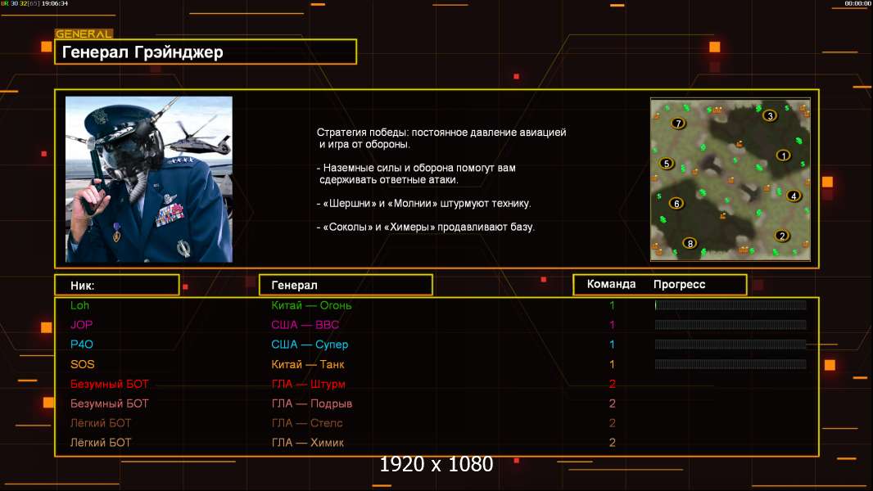The width and height of the screenshot is (873, 491).
Task: Click team number 2 in the ГЛА — Химик row
Action: pos(613,442)
